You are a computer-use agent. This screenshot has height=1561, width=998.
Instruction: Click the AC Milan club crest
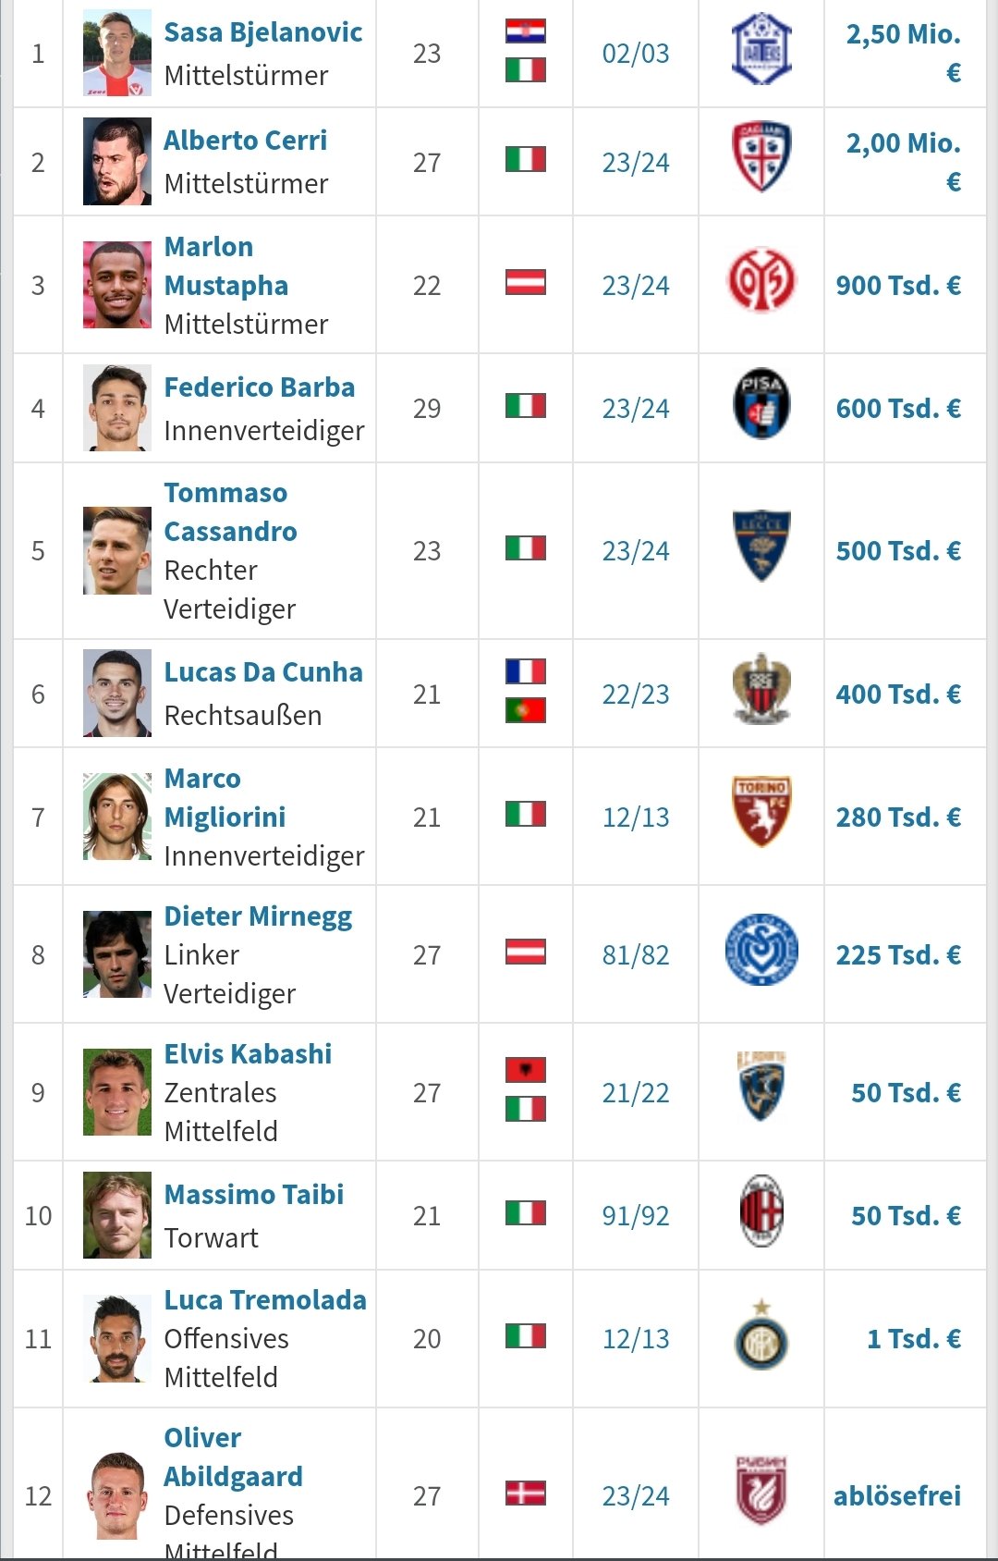[761, 1211]
